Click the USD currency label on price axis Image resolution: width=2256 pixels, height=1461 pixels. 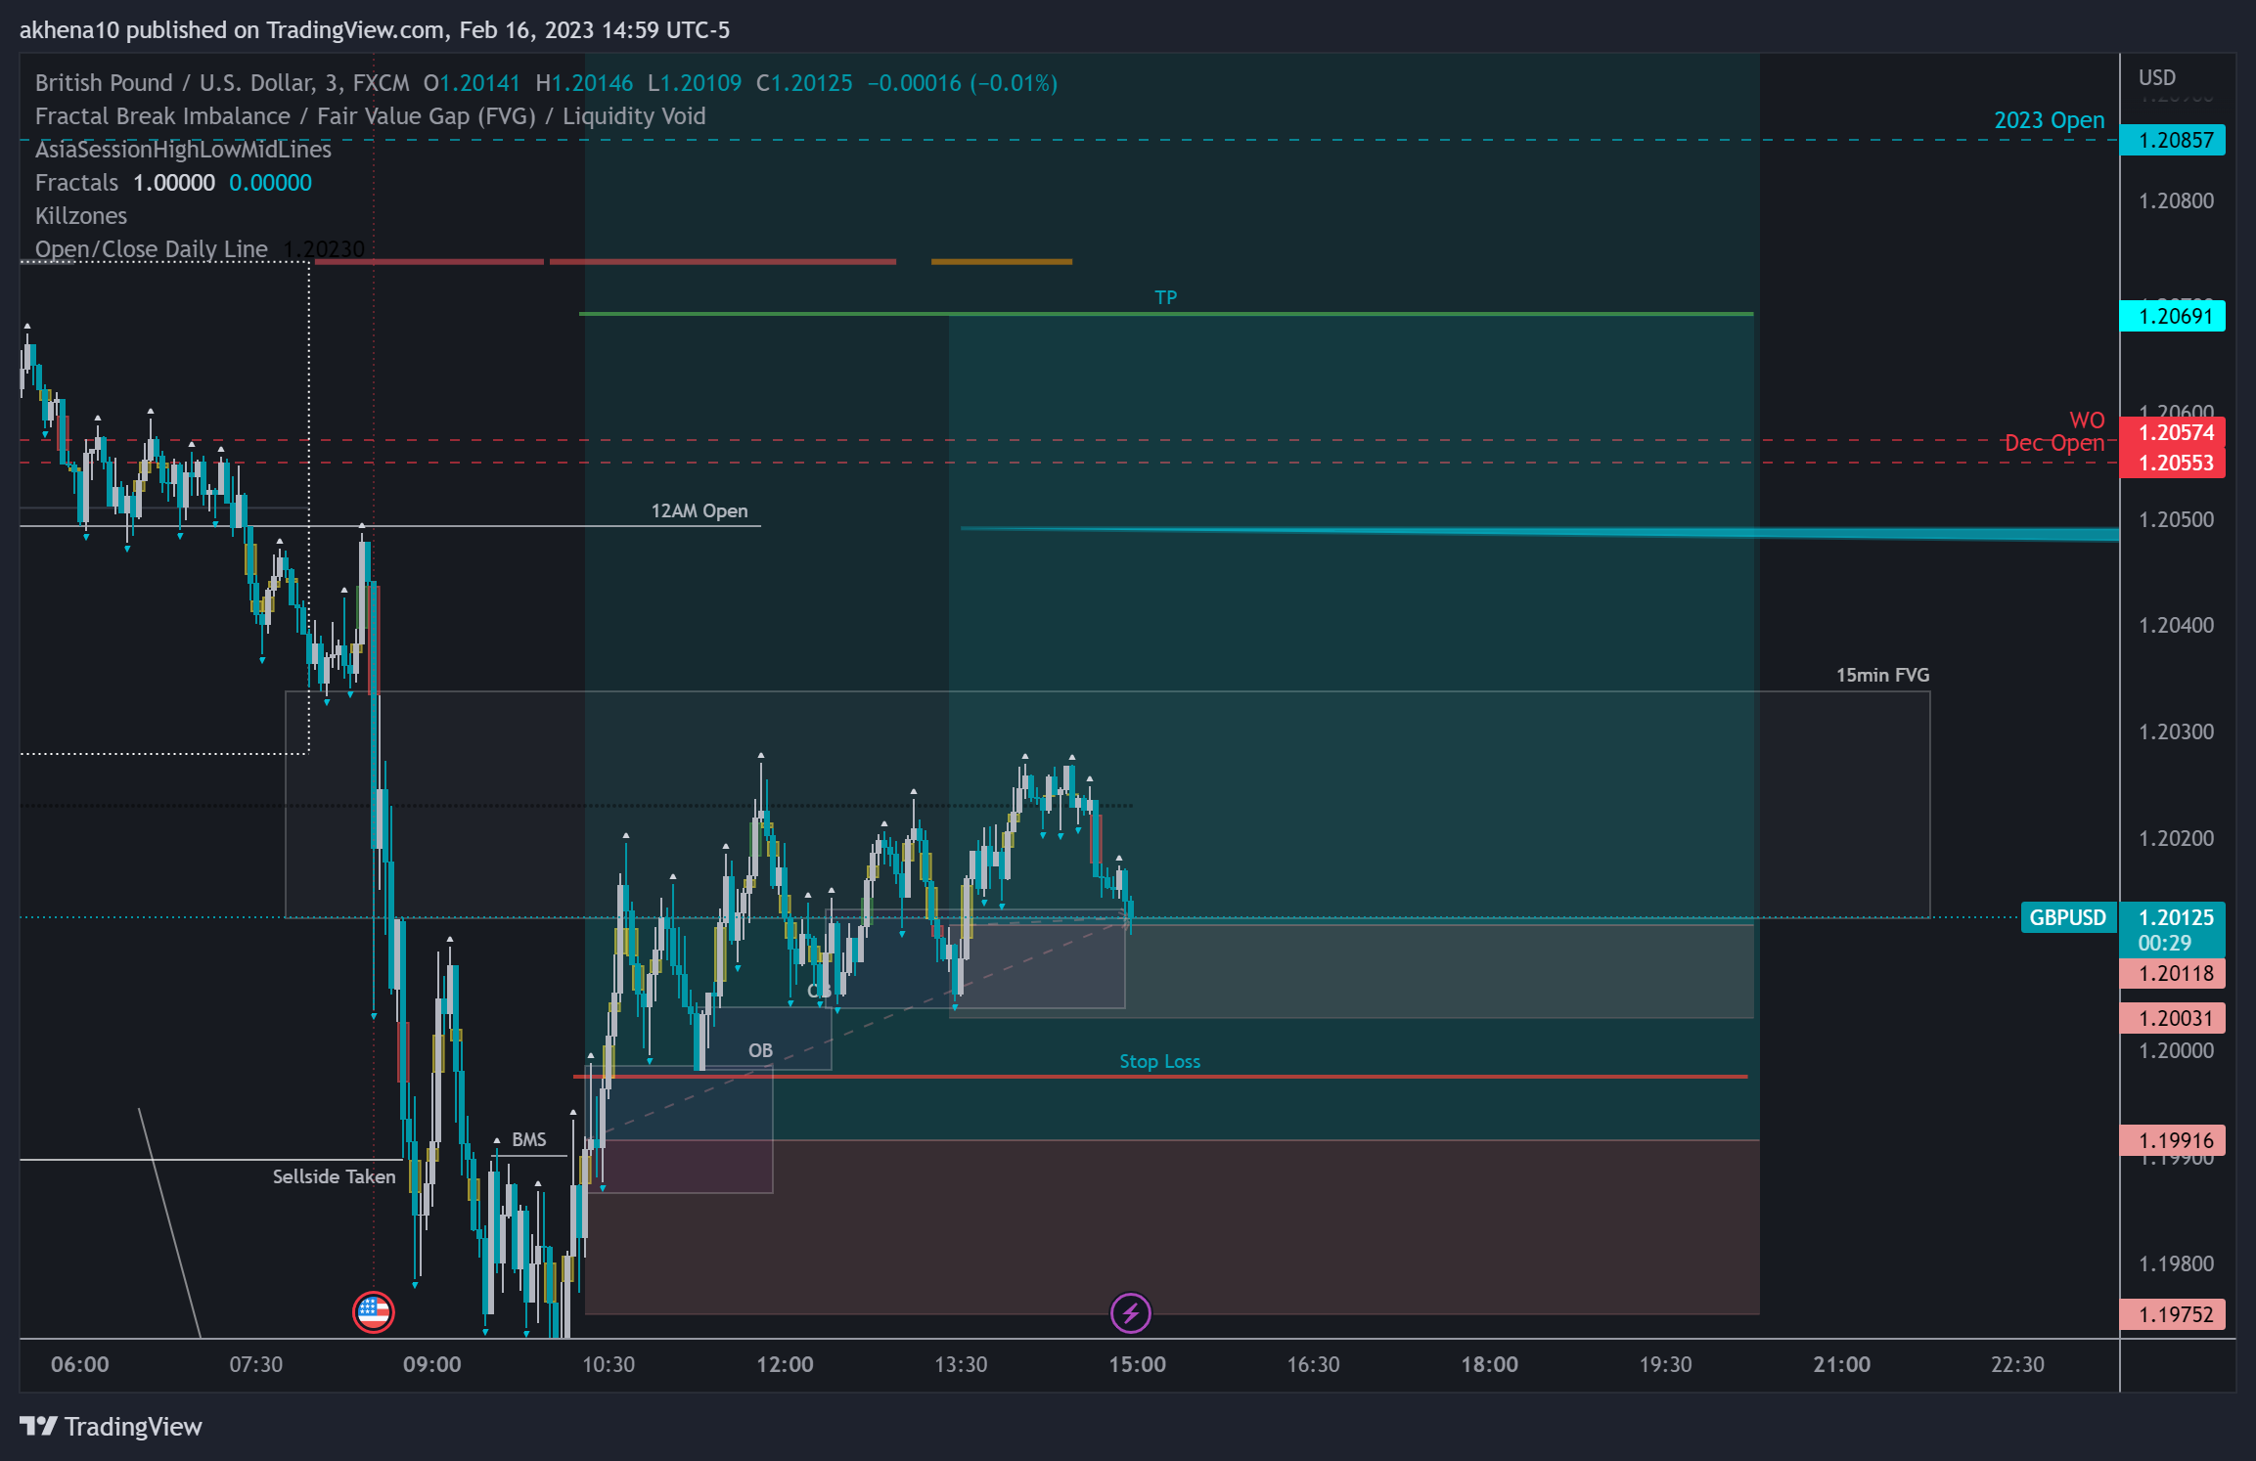point(2157,77)
